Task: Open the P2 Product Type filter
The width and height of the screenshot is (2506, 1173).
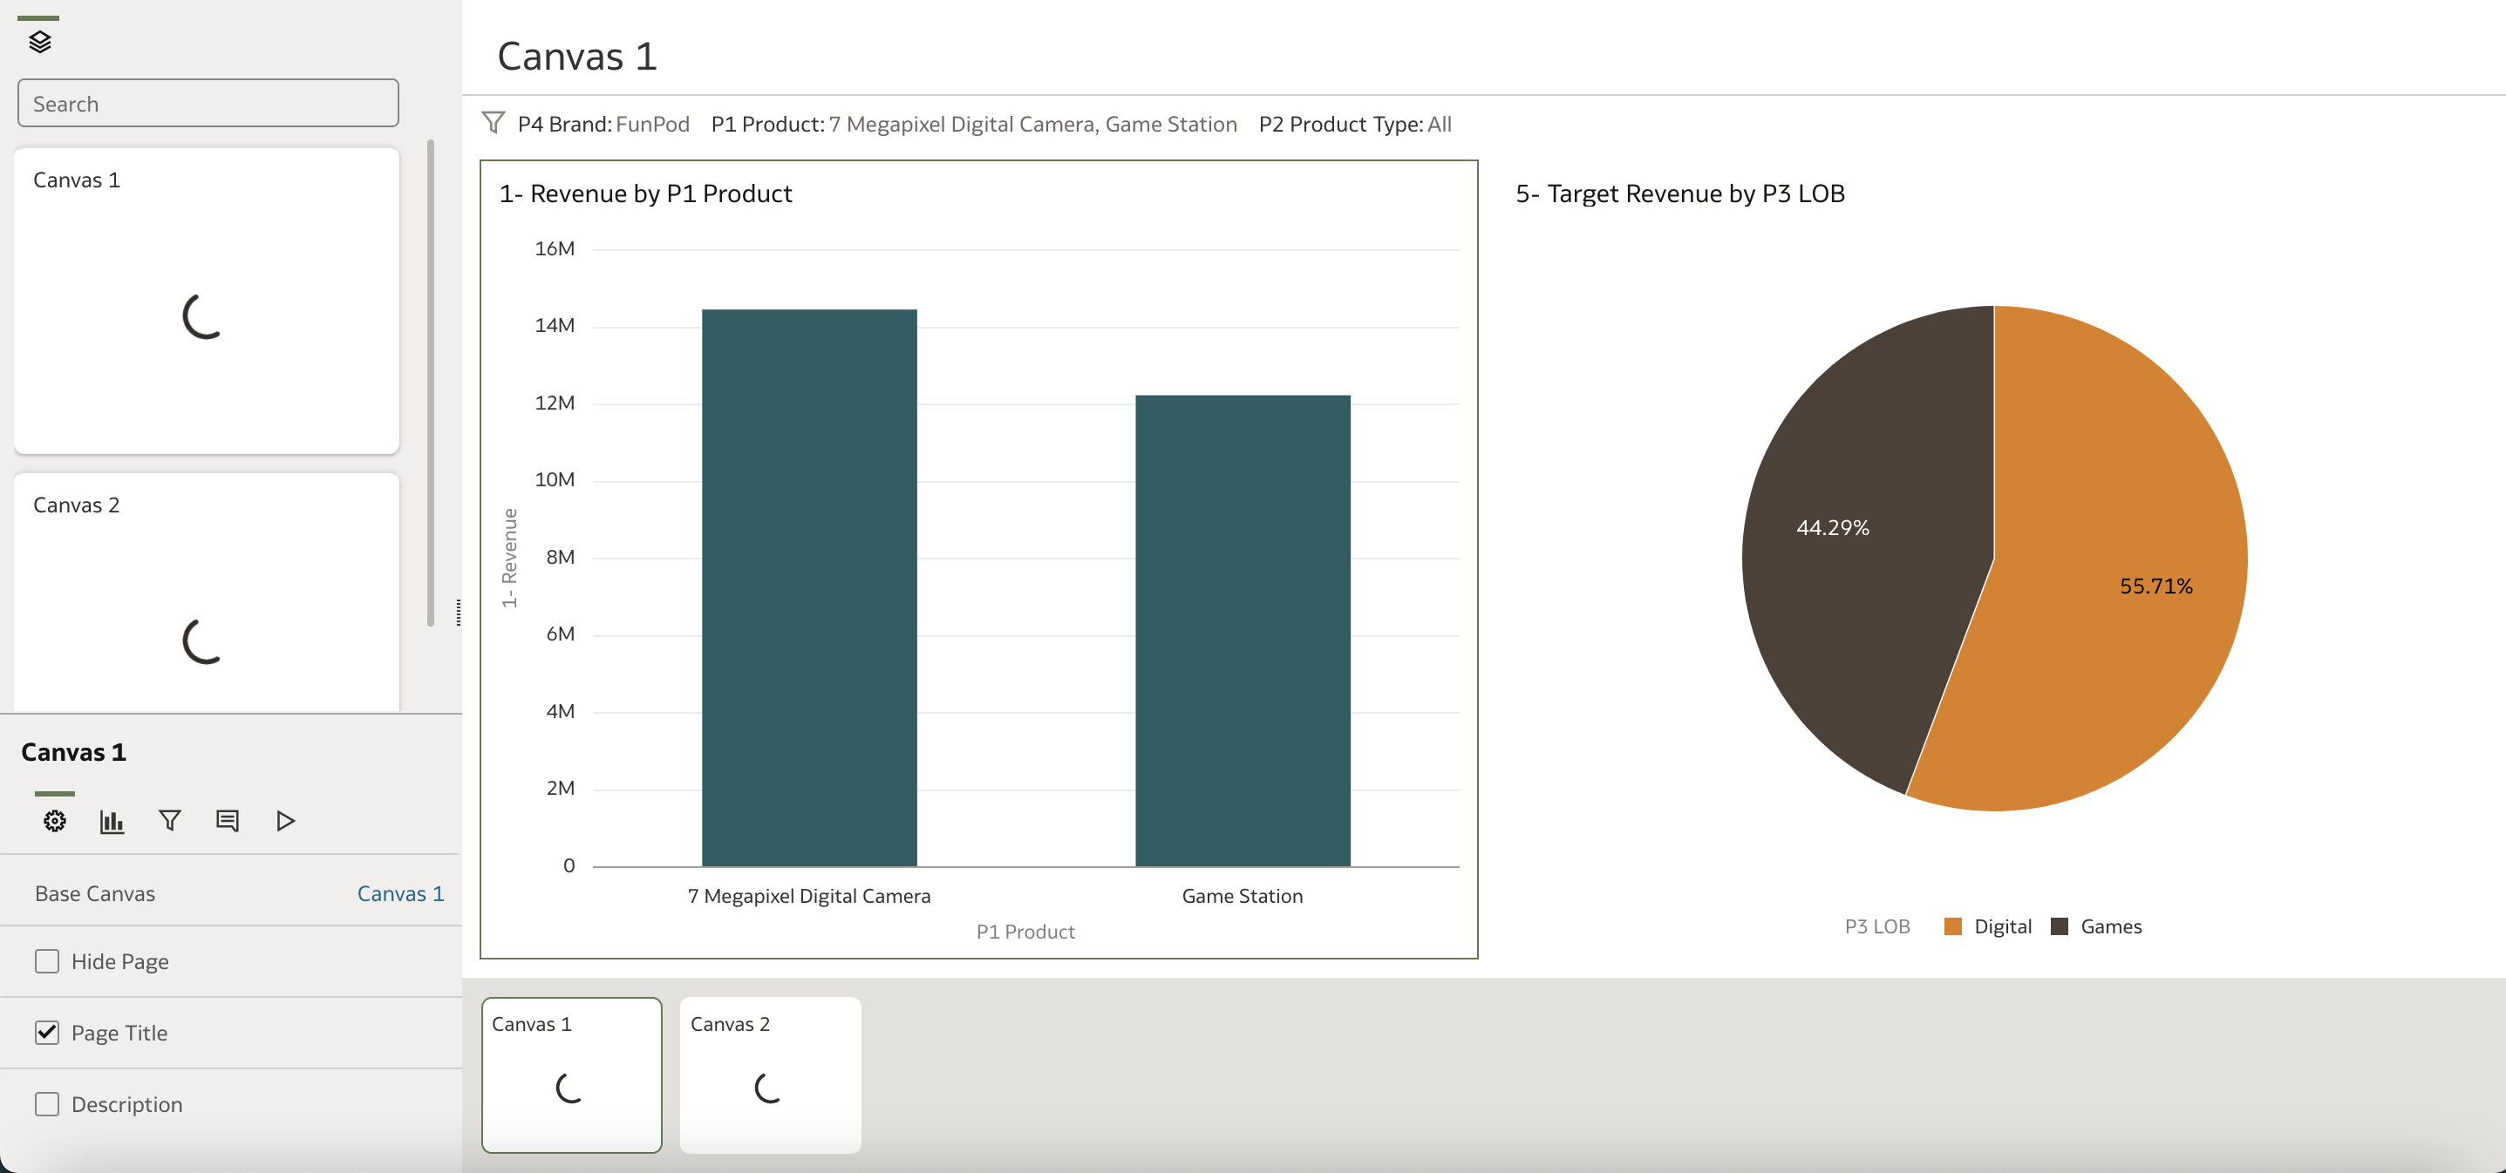Action: point(1355,125)
